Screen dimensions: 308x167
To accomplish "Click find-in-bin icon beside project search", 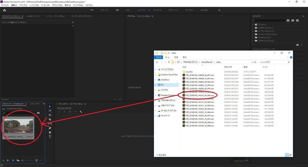I will [x=38, y=113].
